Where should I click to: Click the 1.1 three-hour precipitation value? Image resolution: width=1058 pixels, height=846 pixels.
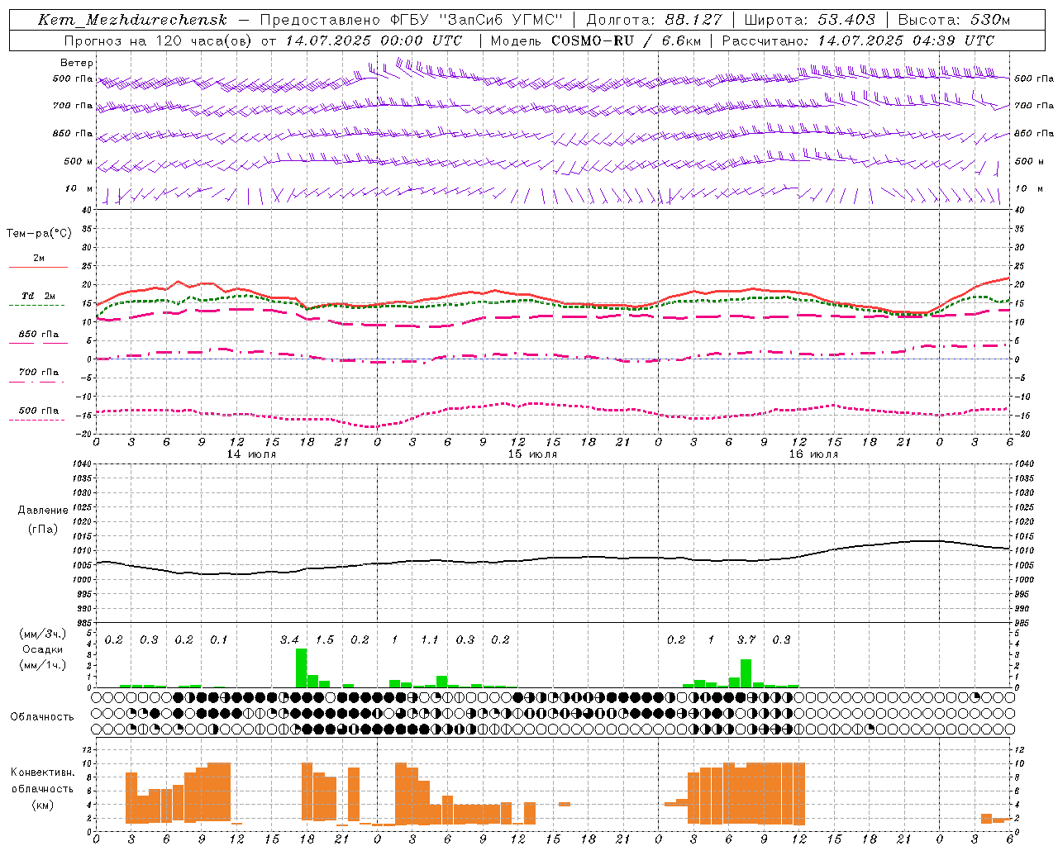pyautogui.click(x=430, y=639)
